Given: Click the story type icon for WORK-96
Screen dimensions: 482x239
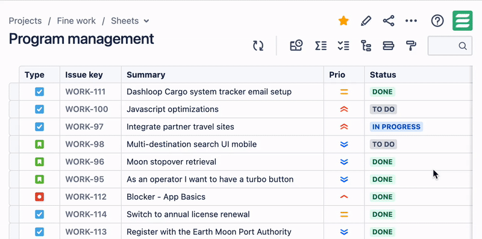Looking at the screenshot, I should tap(39, 161).
